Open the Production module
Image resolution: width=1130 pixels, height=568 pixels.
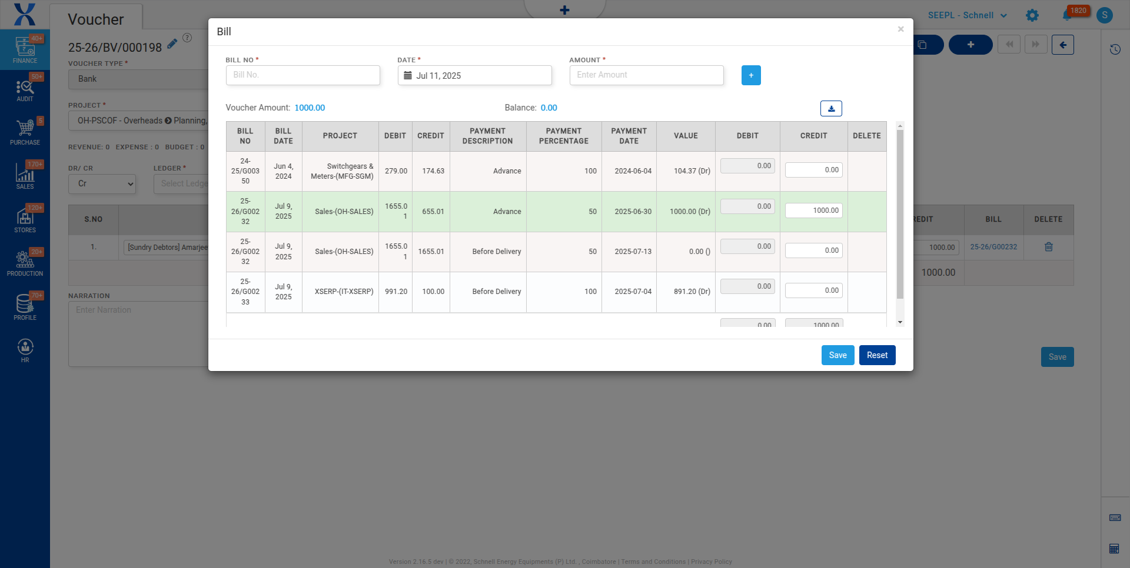[25, 263]
